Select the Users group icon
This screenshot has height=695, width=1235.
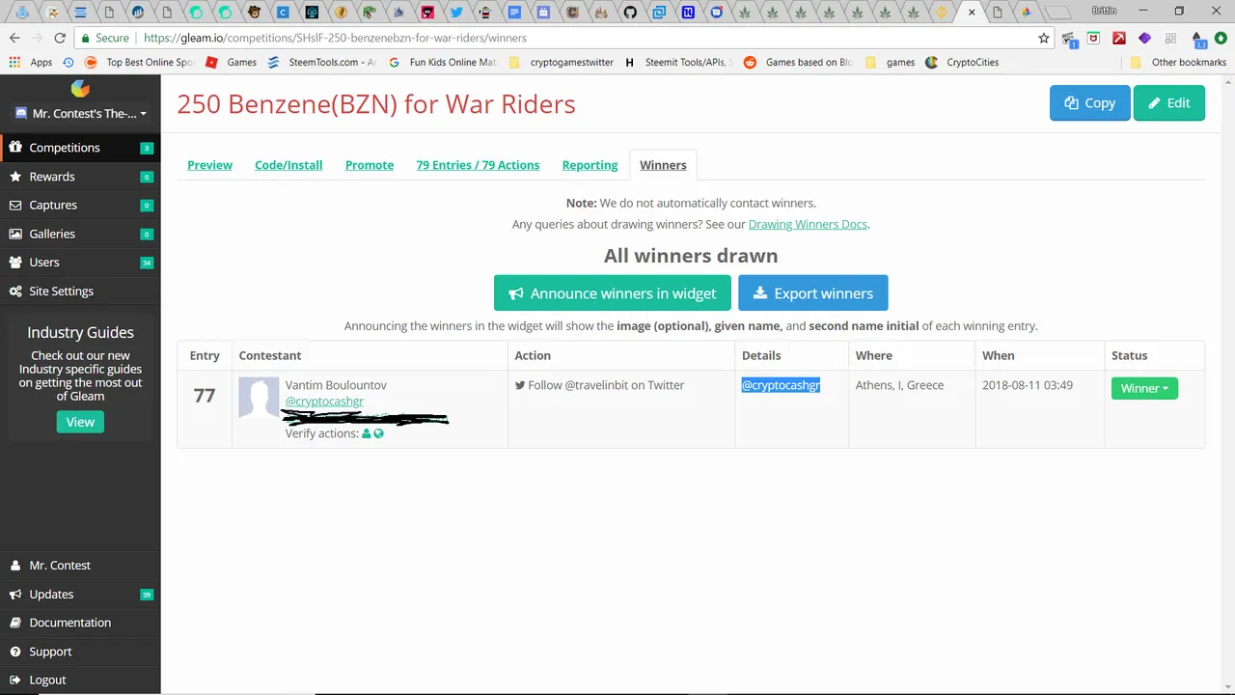click(x=15, y=263)
